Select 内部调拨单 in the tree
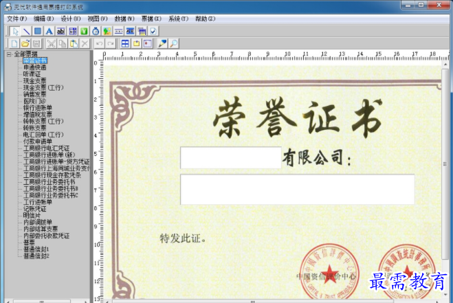Viewport: 453px width, 303px height. (38, 222)
